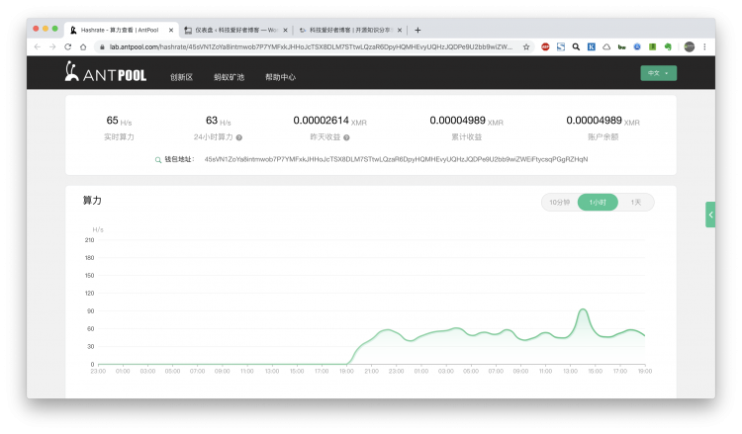Expand the green side panel arrow
Viewport: 742px width, 434px height.
click(710, 215)
